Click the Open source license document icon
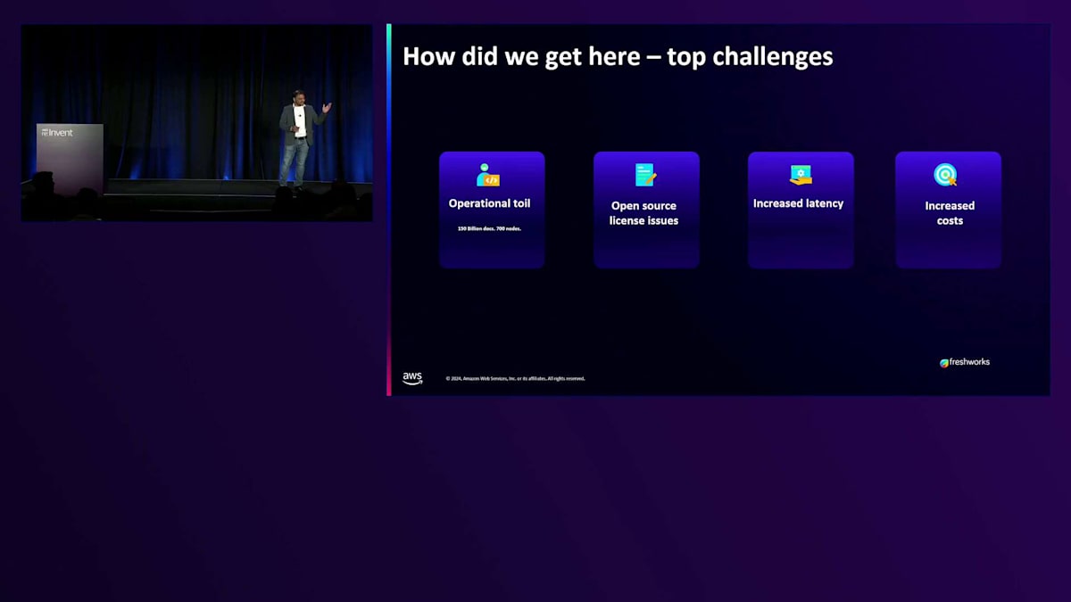Screen dimensions: 1071x602 645,175
